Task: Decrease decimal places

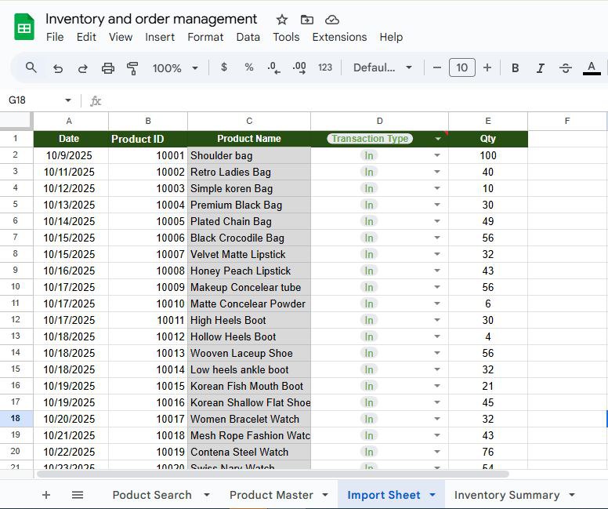Action: [x=273, y=68]
